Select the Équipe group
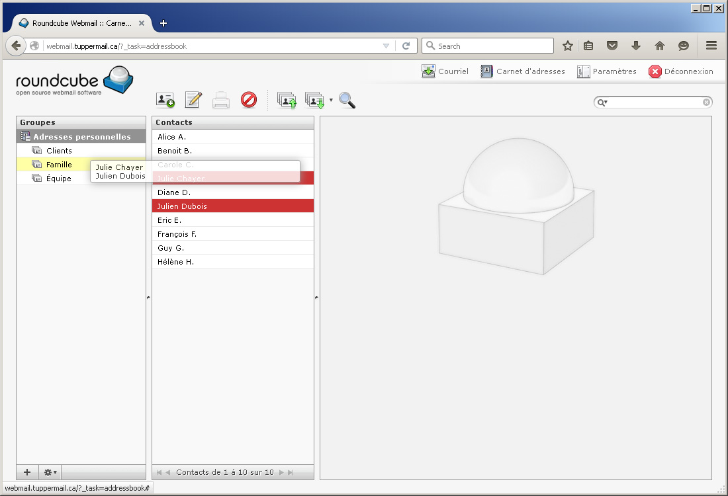728x496 pixels. click(x=58, y=179)
